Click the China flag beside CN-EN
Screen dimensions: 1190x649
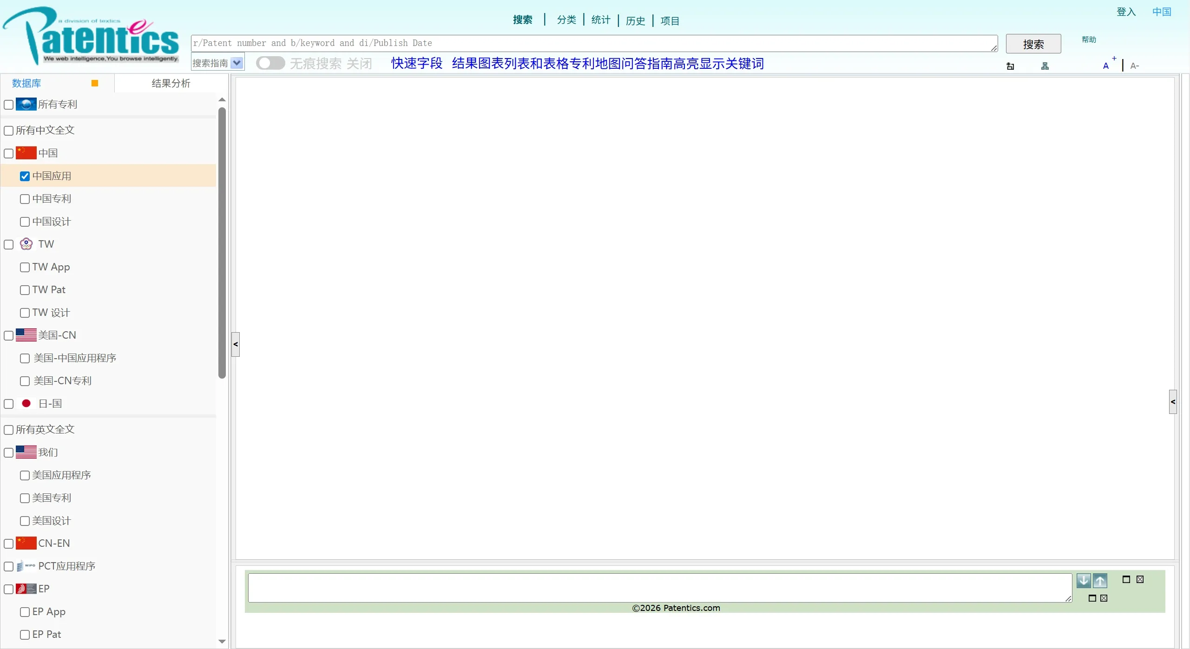pos(26,543)
